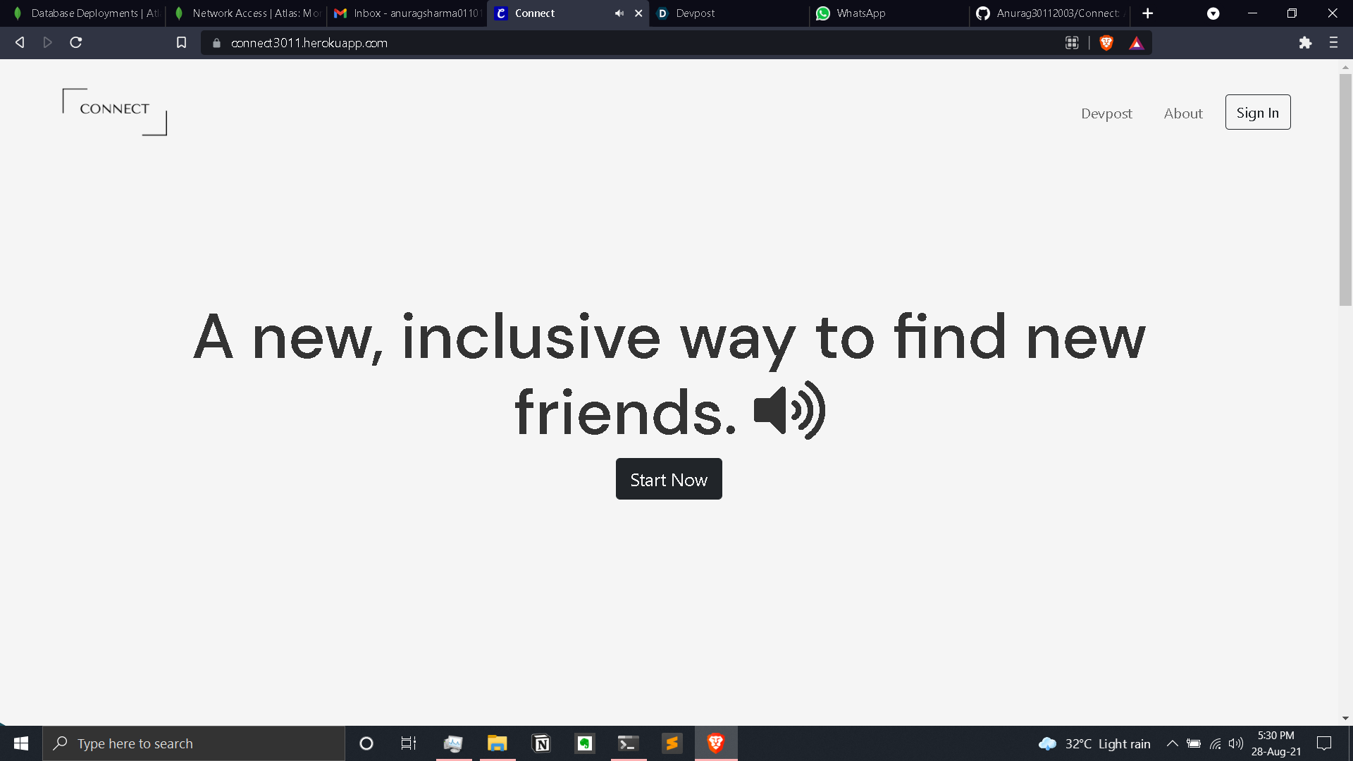This screenshot has width=1353, height=761.
Task: Click the Brave Rewards triangle icon
Action: 1136,43
